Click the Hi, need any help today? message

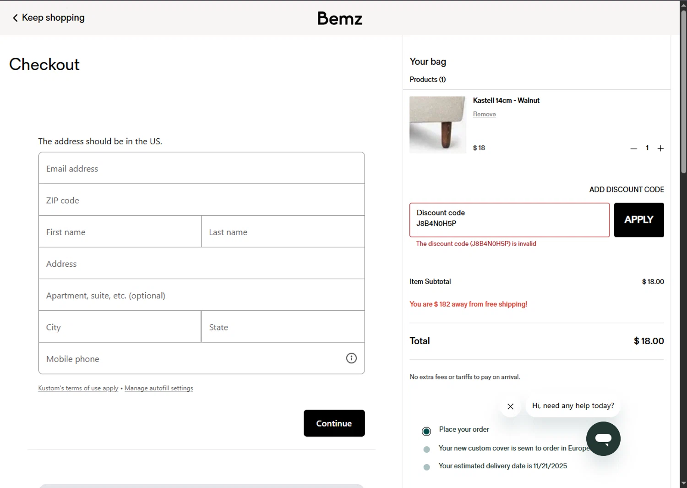coord(573,406)
